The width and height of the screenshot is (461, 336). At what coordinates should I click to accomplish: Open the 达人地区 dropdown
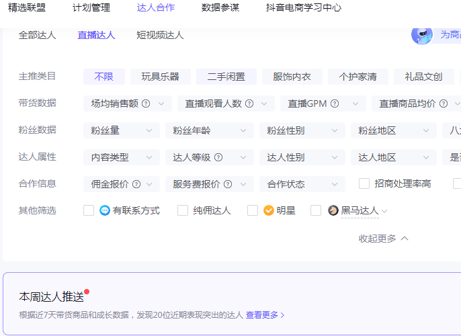pyautogui.click(x=392, y=157)
